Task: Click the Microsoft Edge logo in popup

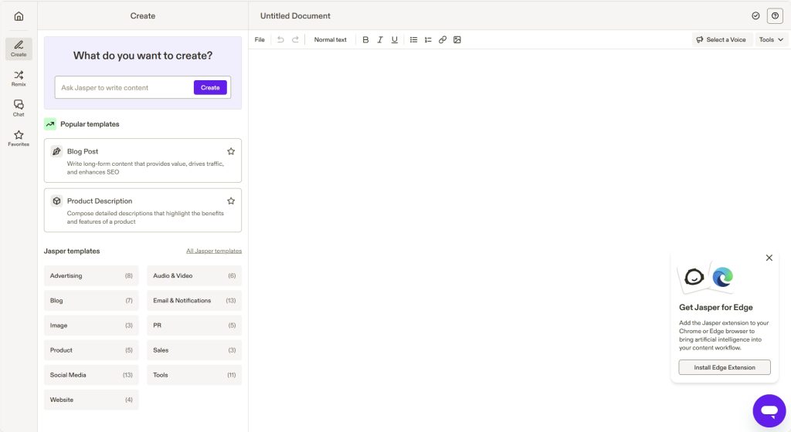Action: [722, 277]
